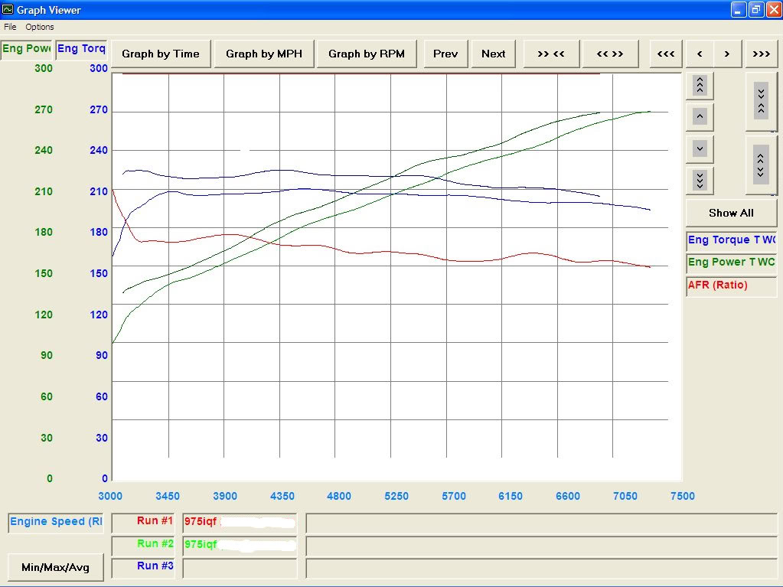The width and height of the screenshot is (783, 587).
Task: Pan far right using the '>>>' button
Action: 760,54
